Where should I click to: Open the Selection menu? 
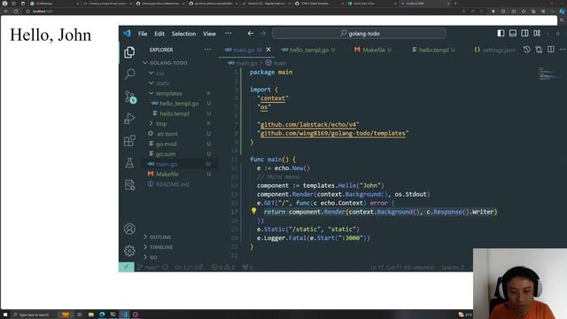click(183, 34)
